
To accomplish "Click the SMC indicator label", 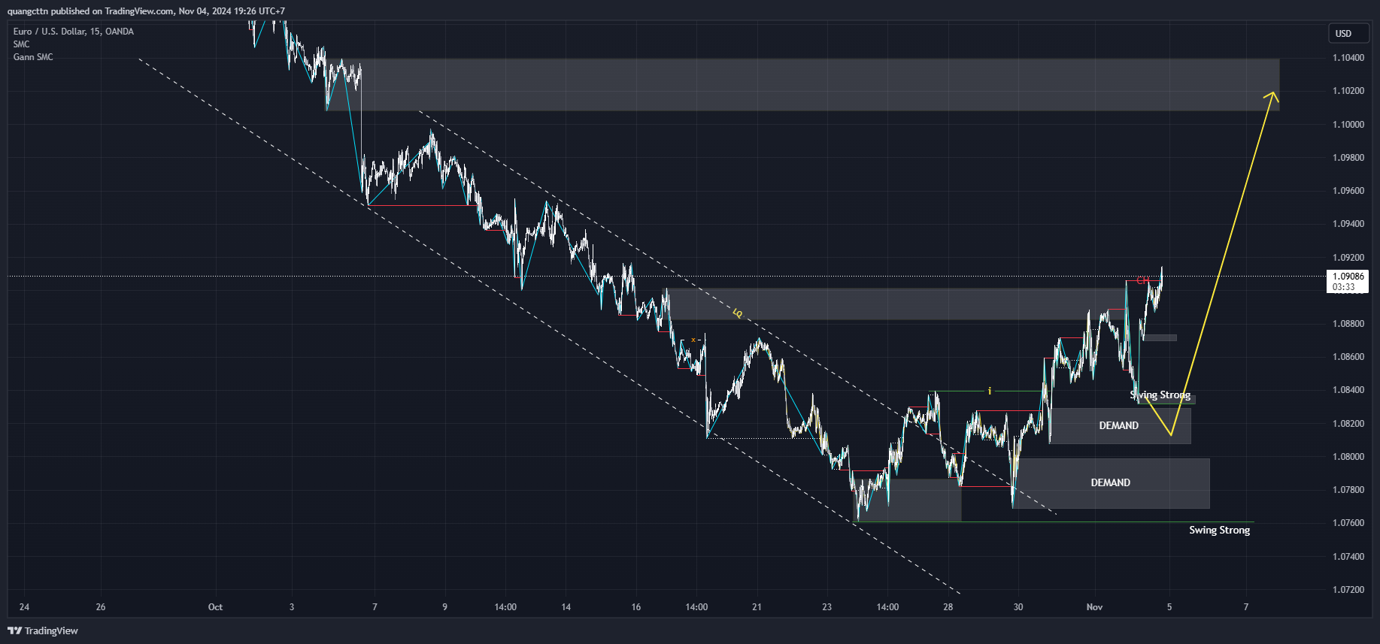I will pyautogui.click(x=21, y=44).
